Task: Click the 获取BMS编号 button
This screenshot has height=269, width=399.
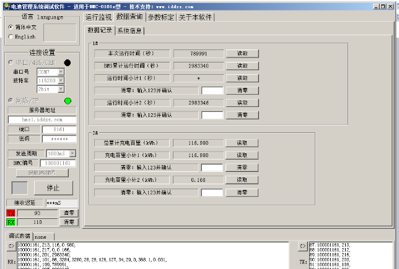Action: click(x=42, y=173)
